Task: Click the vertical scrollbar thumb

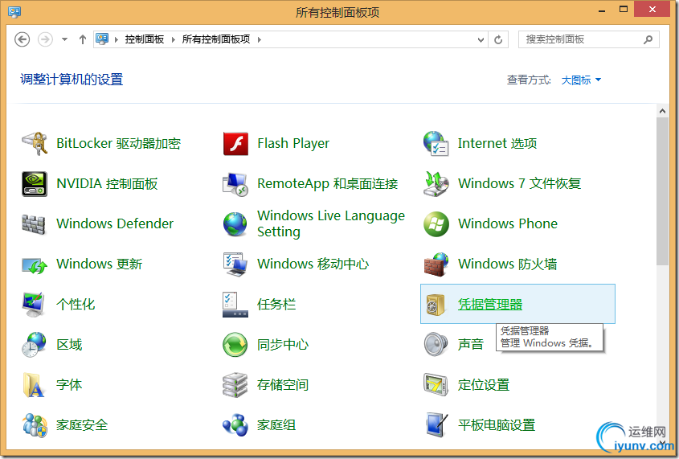Action: click(662, 191)
